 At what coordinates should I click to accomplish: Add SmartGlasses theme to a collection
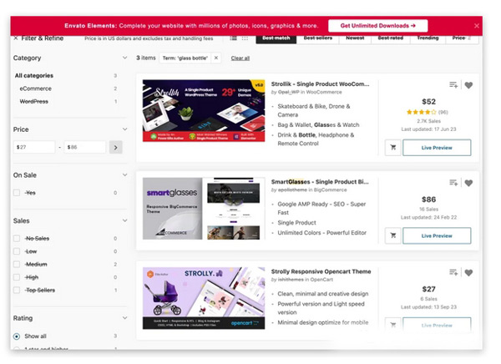[x=453, y=183]
